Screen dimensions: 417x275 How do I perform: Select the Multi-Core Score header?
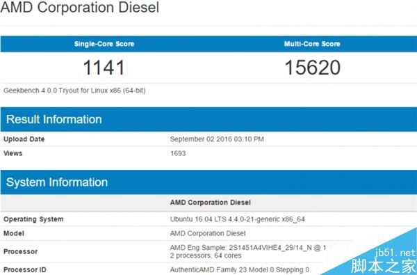point(312,44)
